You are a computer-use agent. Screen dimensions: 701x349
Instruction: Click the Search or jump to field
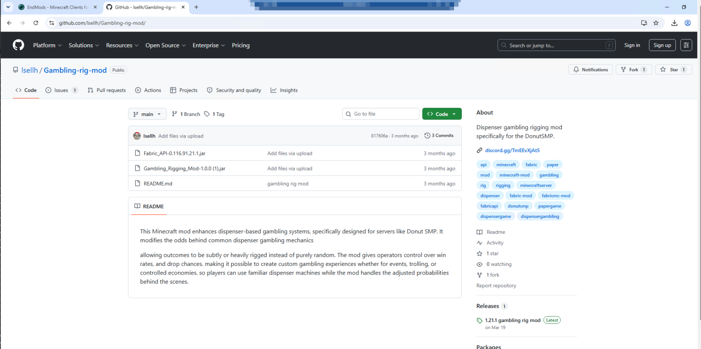coord(556,45)
